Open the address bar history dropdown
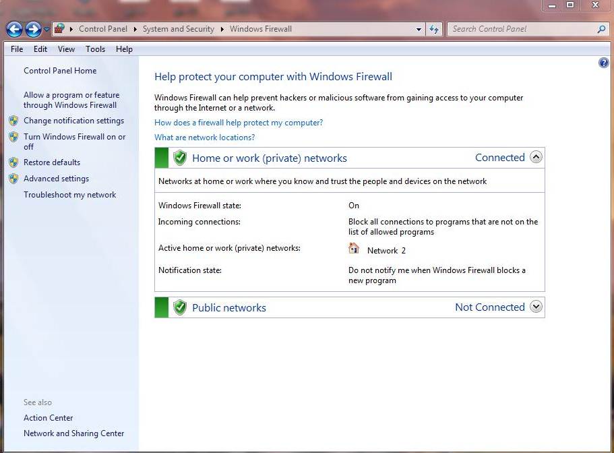Viewport: 614px width, 453px height. point(419,29)
